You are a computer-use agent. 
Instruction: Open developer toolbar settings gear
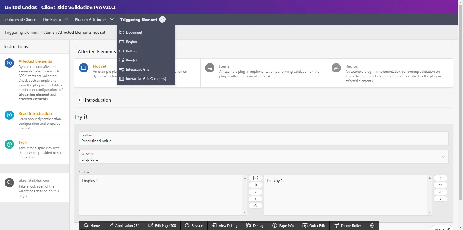point(372,225)
